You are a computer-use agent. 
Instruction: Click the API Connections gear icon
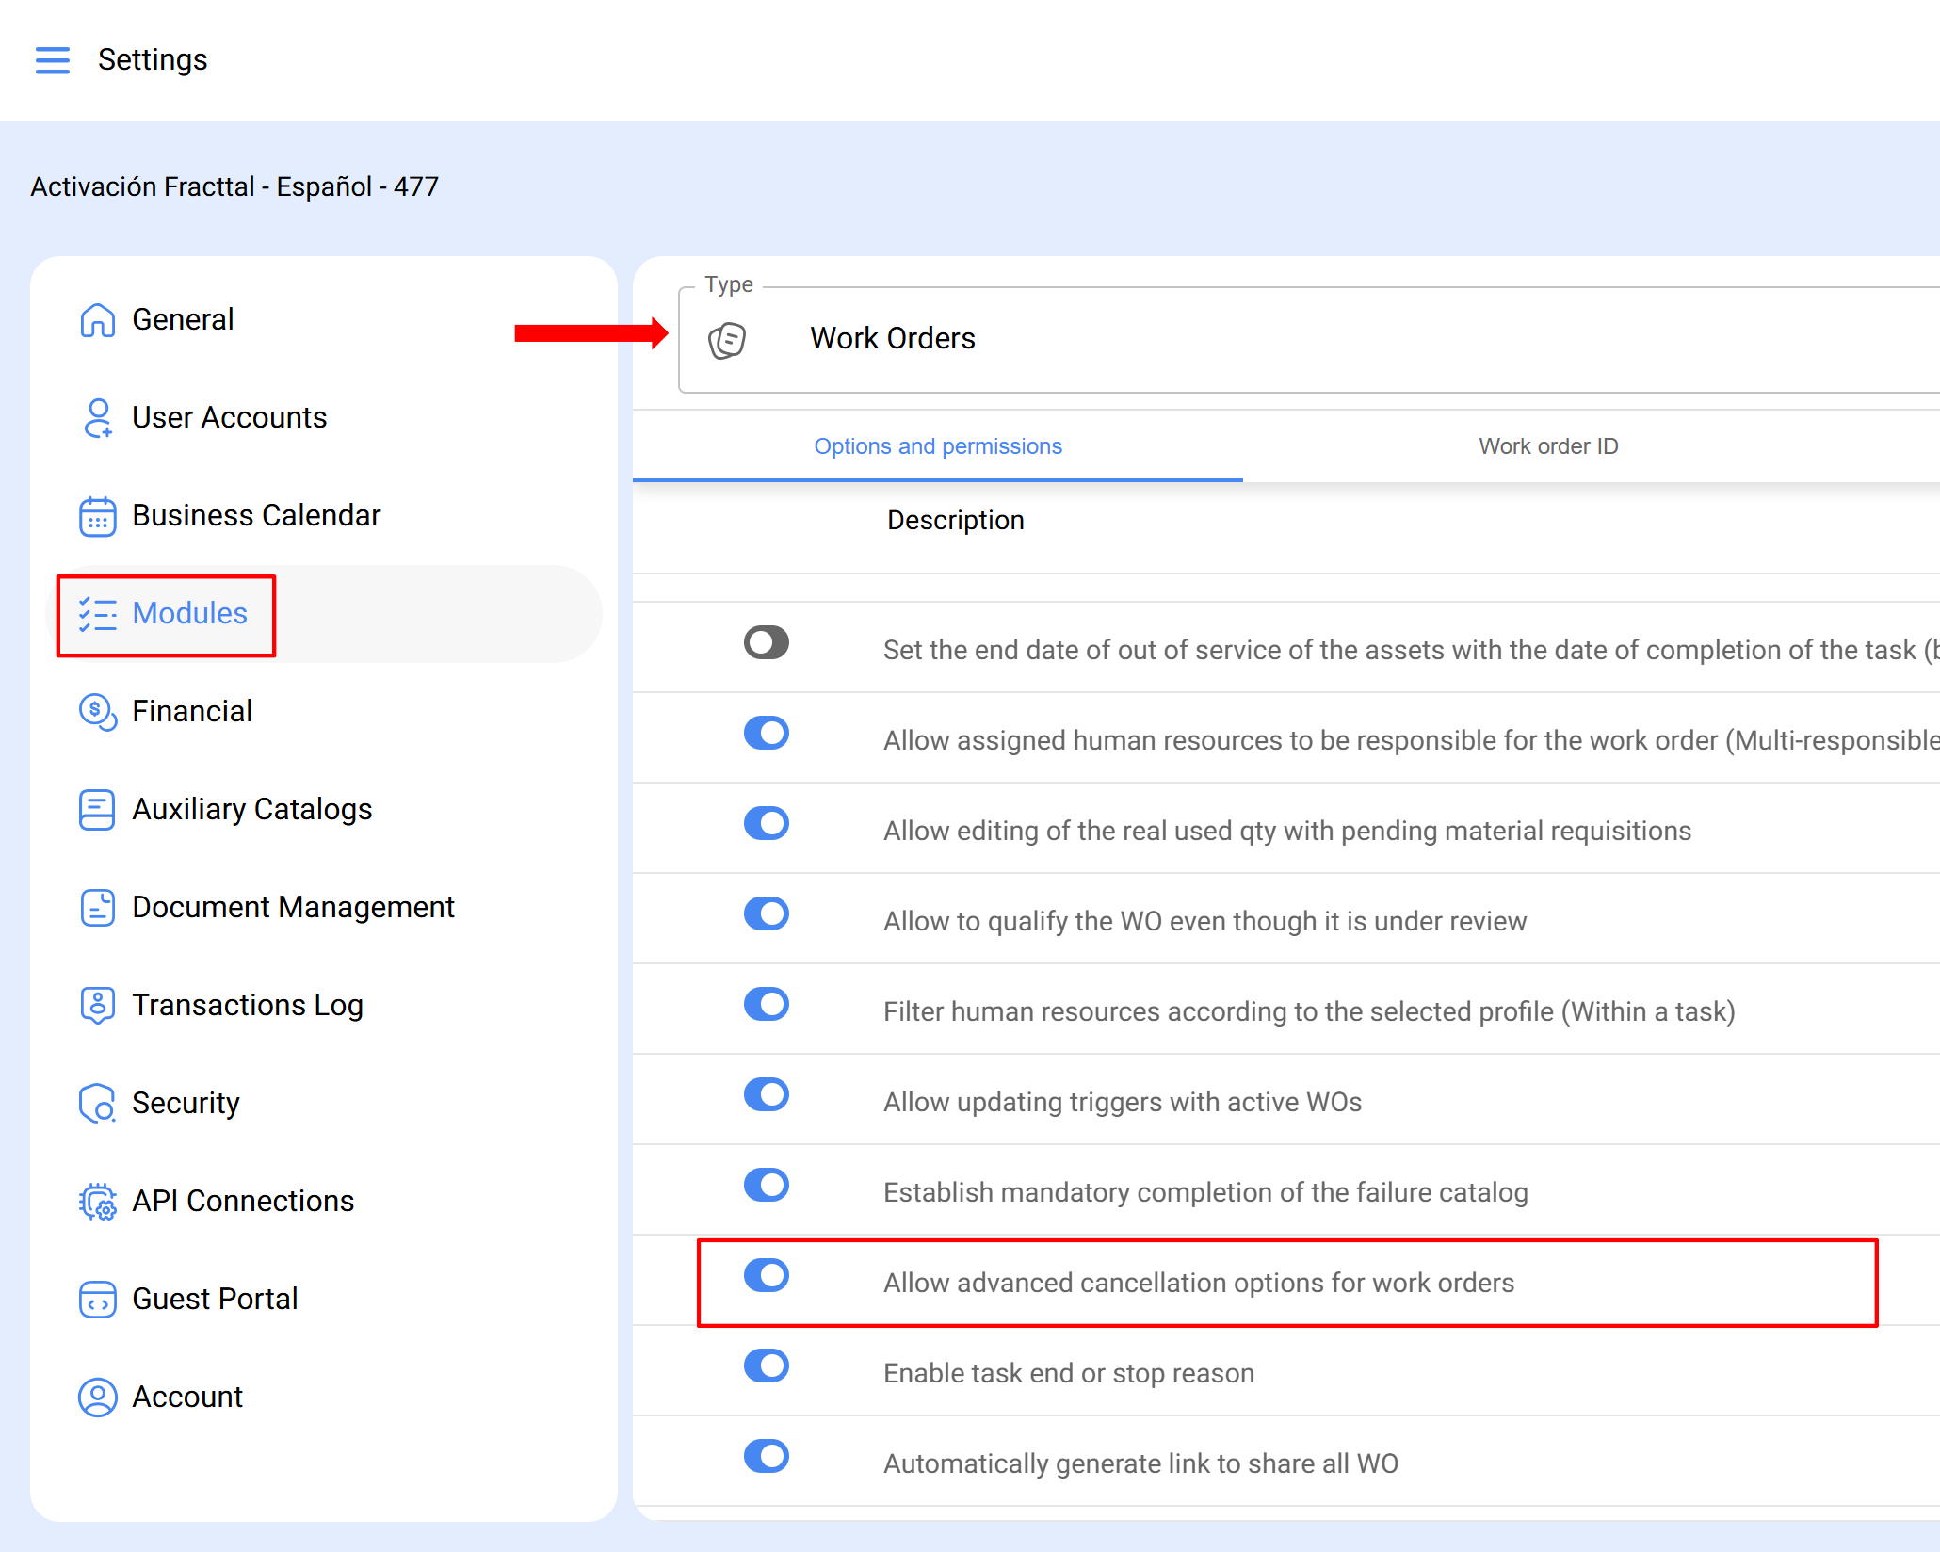(97, 1202)
